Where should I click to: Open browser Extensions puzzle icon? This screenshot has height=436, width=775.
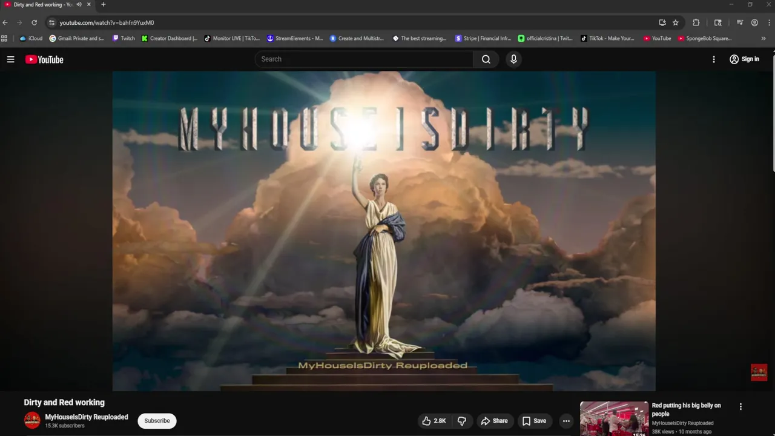(x=696, y=22)
